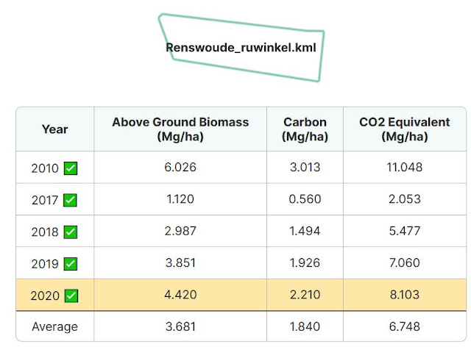Viewport: 471px width, 347px height.
Task: Click the Year column header
Action: (x=55, y=129)
